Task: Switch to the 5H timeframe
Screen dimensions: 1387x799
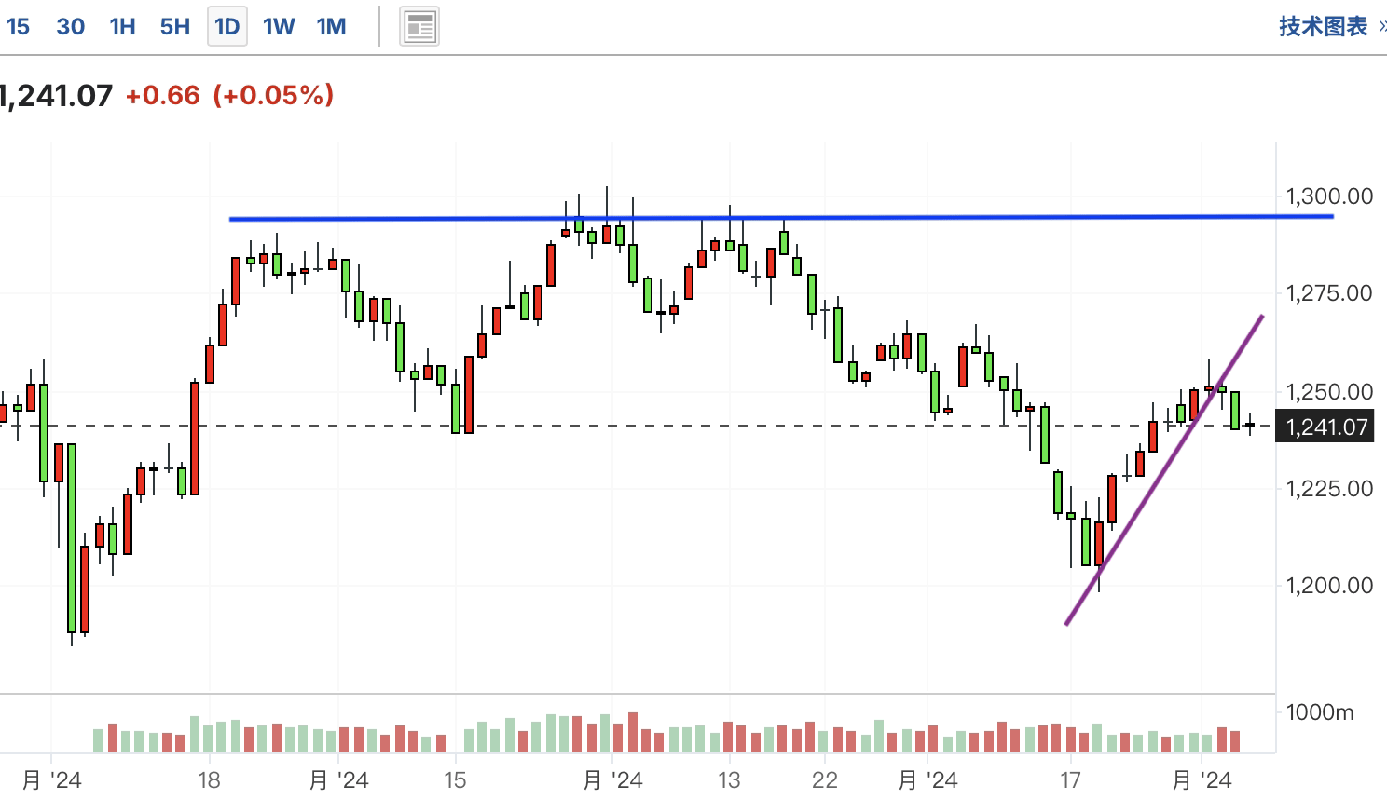Action: click(174, 27)
